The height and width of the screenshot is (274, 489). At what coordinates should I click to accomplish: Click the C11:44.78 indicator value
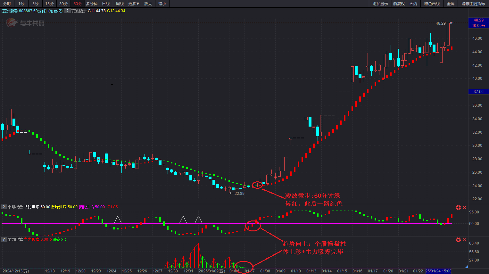pyautogui.click(x=97, y=11)
